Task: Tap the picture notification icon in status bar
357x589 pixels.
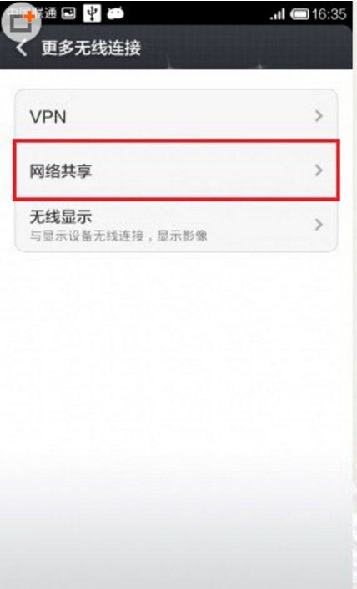Action: (68, 13)
